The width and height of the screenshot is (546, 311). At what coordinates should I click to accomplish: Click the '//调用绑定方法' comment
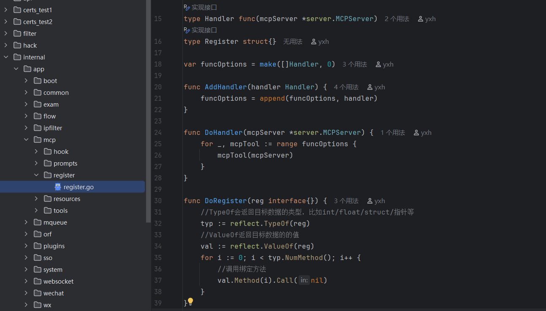coord(242,269)
